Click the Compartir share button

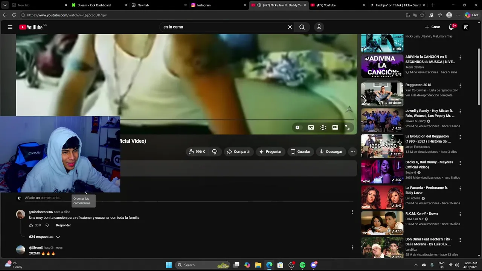[x=238, y=152]
